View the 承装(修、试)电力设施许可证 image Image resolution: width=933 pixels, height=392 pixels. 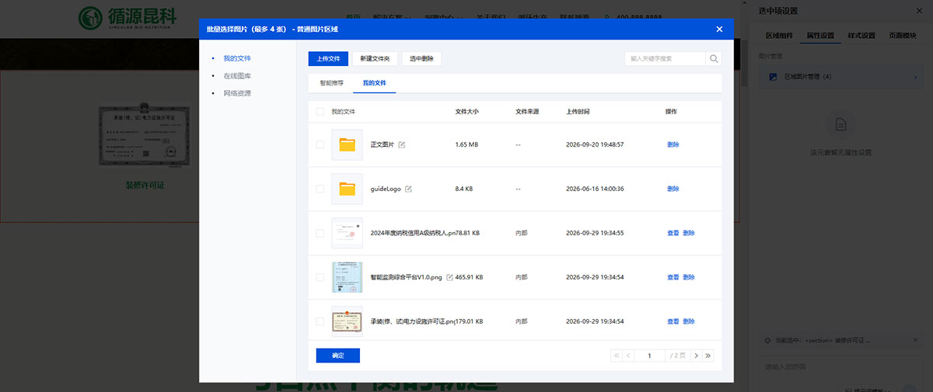(673, 321)
